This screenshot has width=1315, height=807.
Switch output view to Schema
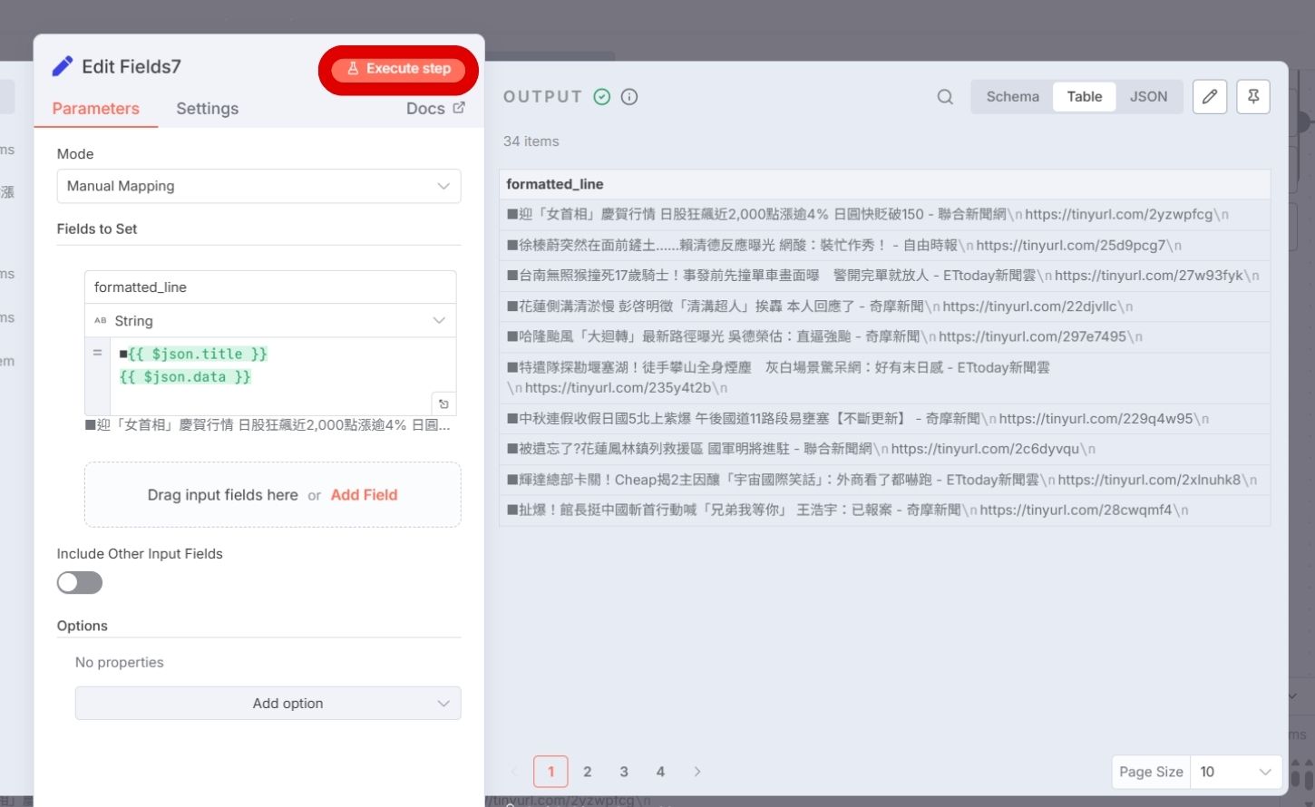click(1012, 96)
